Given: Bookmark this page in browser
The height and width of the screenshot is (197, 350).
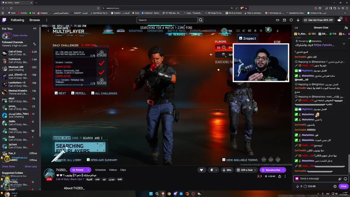Looking at the screenshot, I should click(x=98, y=8).
